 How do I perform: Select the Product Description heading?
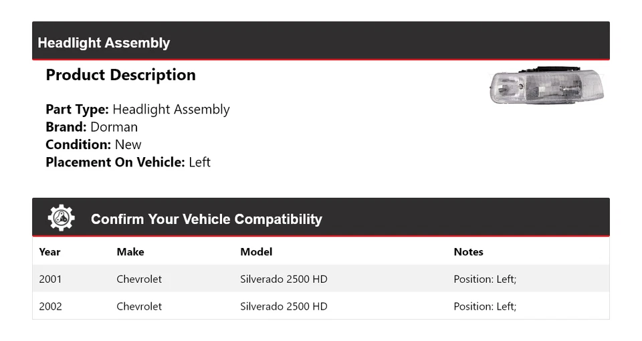click(120, 75)
